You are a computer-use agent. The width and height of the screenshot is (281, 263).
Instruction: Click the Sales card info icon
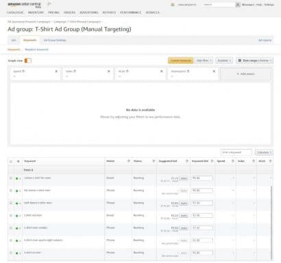pos(75,71)
